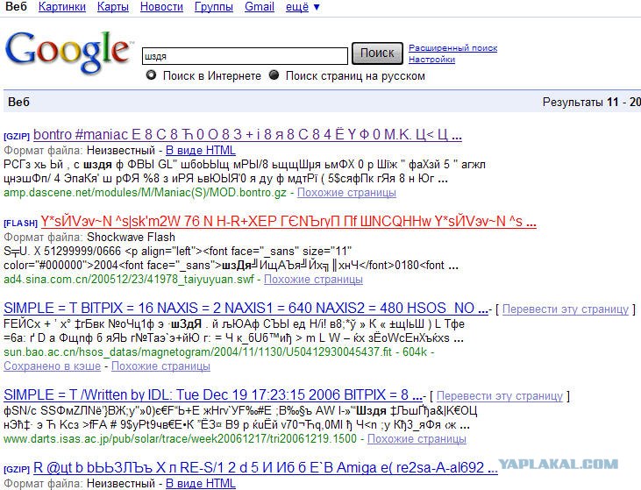Open Группы in top navigation
The image size is (641, 490).
[214, 6]
